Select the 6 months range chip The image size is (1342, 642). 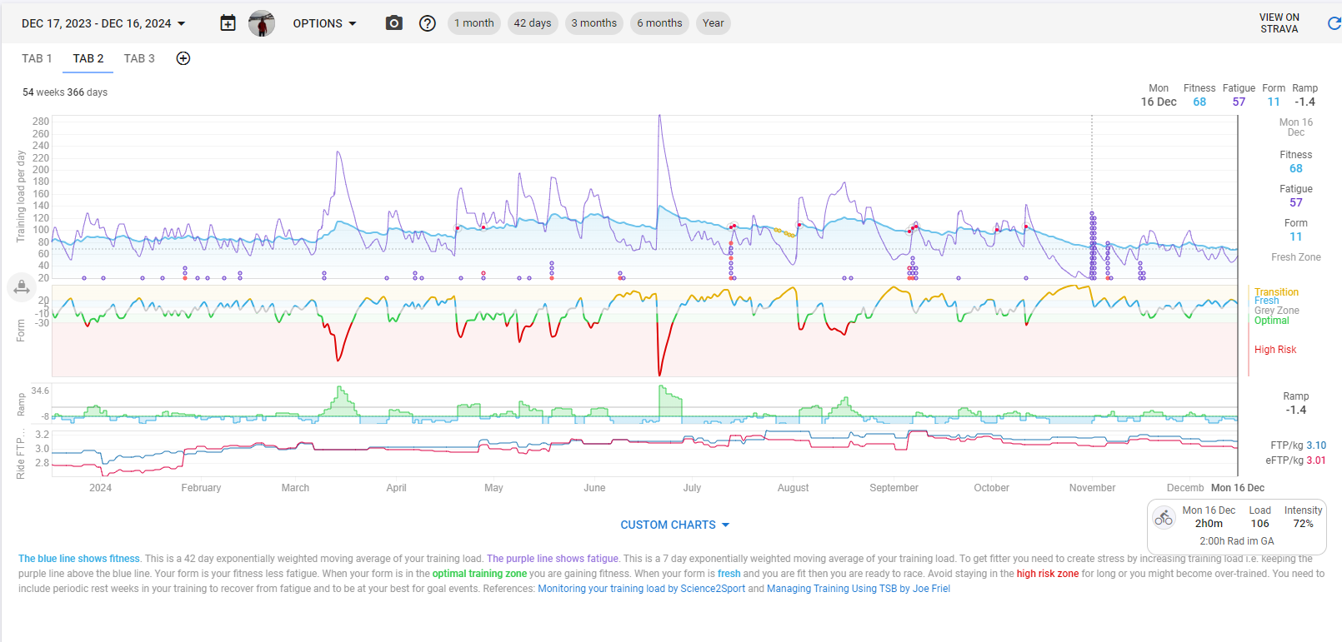659,23
